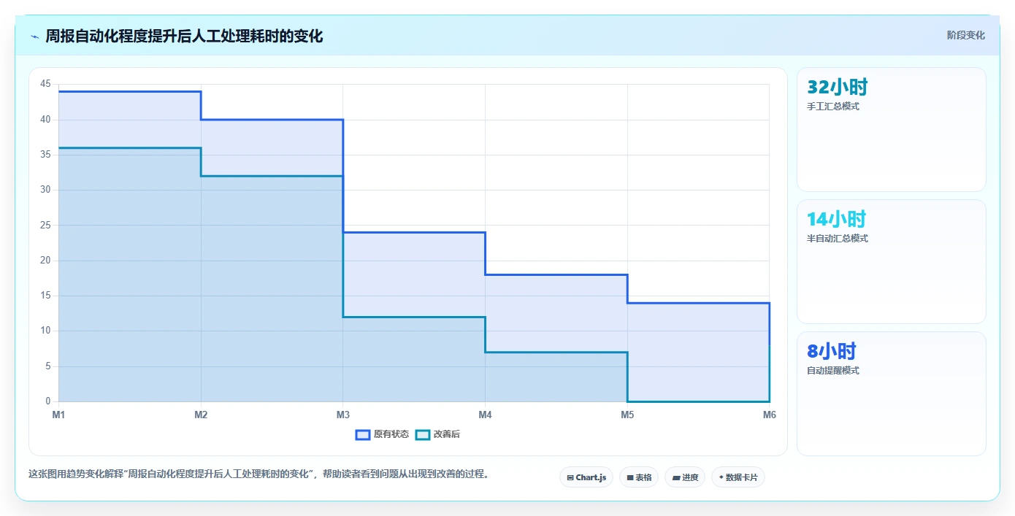
Task: Open the 14小时 半自动汇总模式 card
Action: tap(892, 262)
